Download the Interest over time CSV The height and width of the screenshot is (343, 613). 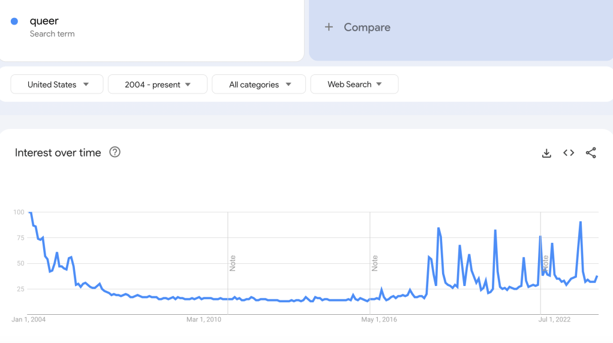[x=546, y=153]
